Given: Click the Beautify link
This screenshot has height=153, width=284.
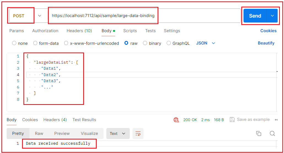Looking at the screenshot, I should click(x=266, y=43).
